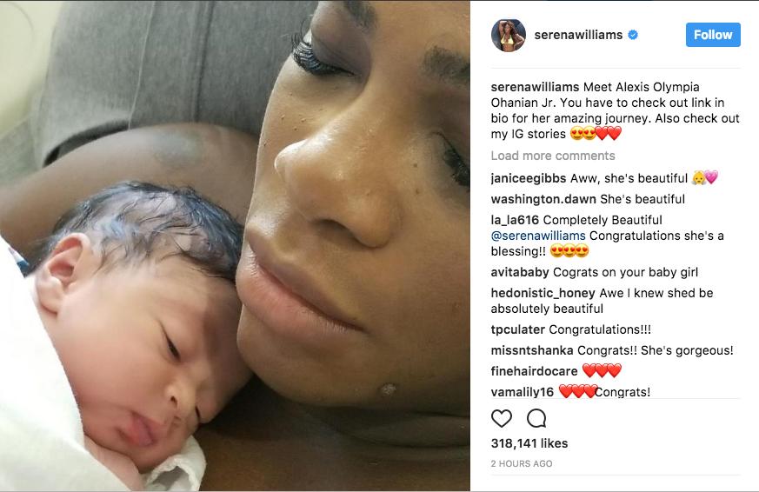Open tpculater commenter profile
This screenshot has width=759, height=492.
517,330
